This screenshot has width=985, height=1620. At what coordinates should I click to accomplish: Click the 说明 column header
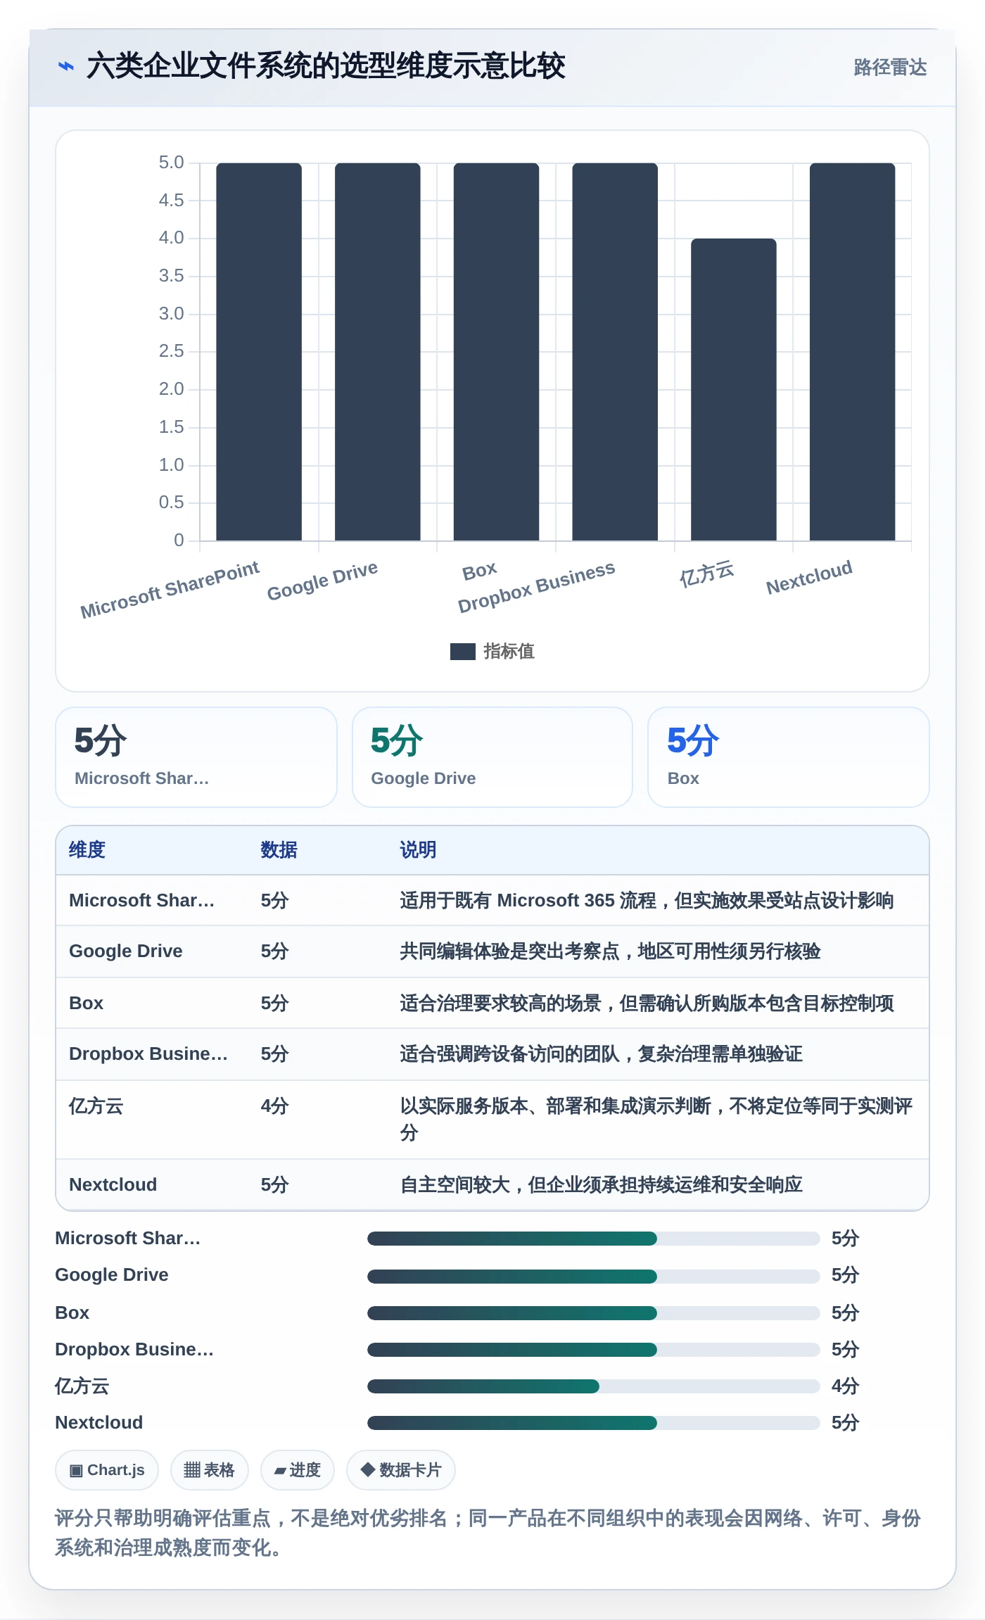click(418, 850)
